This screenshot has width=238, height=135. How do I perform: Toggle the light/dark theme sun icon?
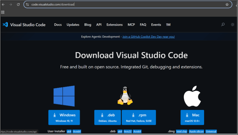[233, 24]
